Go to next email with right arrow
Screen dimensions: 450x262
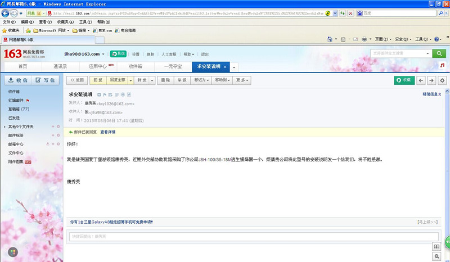point(431,80)
